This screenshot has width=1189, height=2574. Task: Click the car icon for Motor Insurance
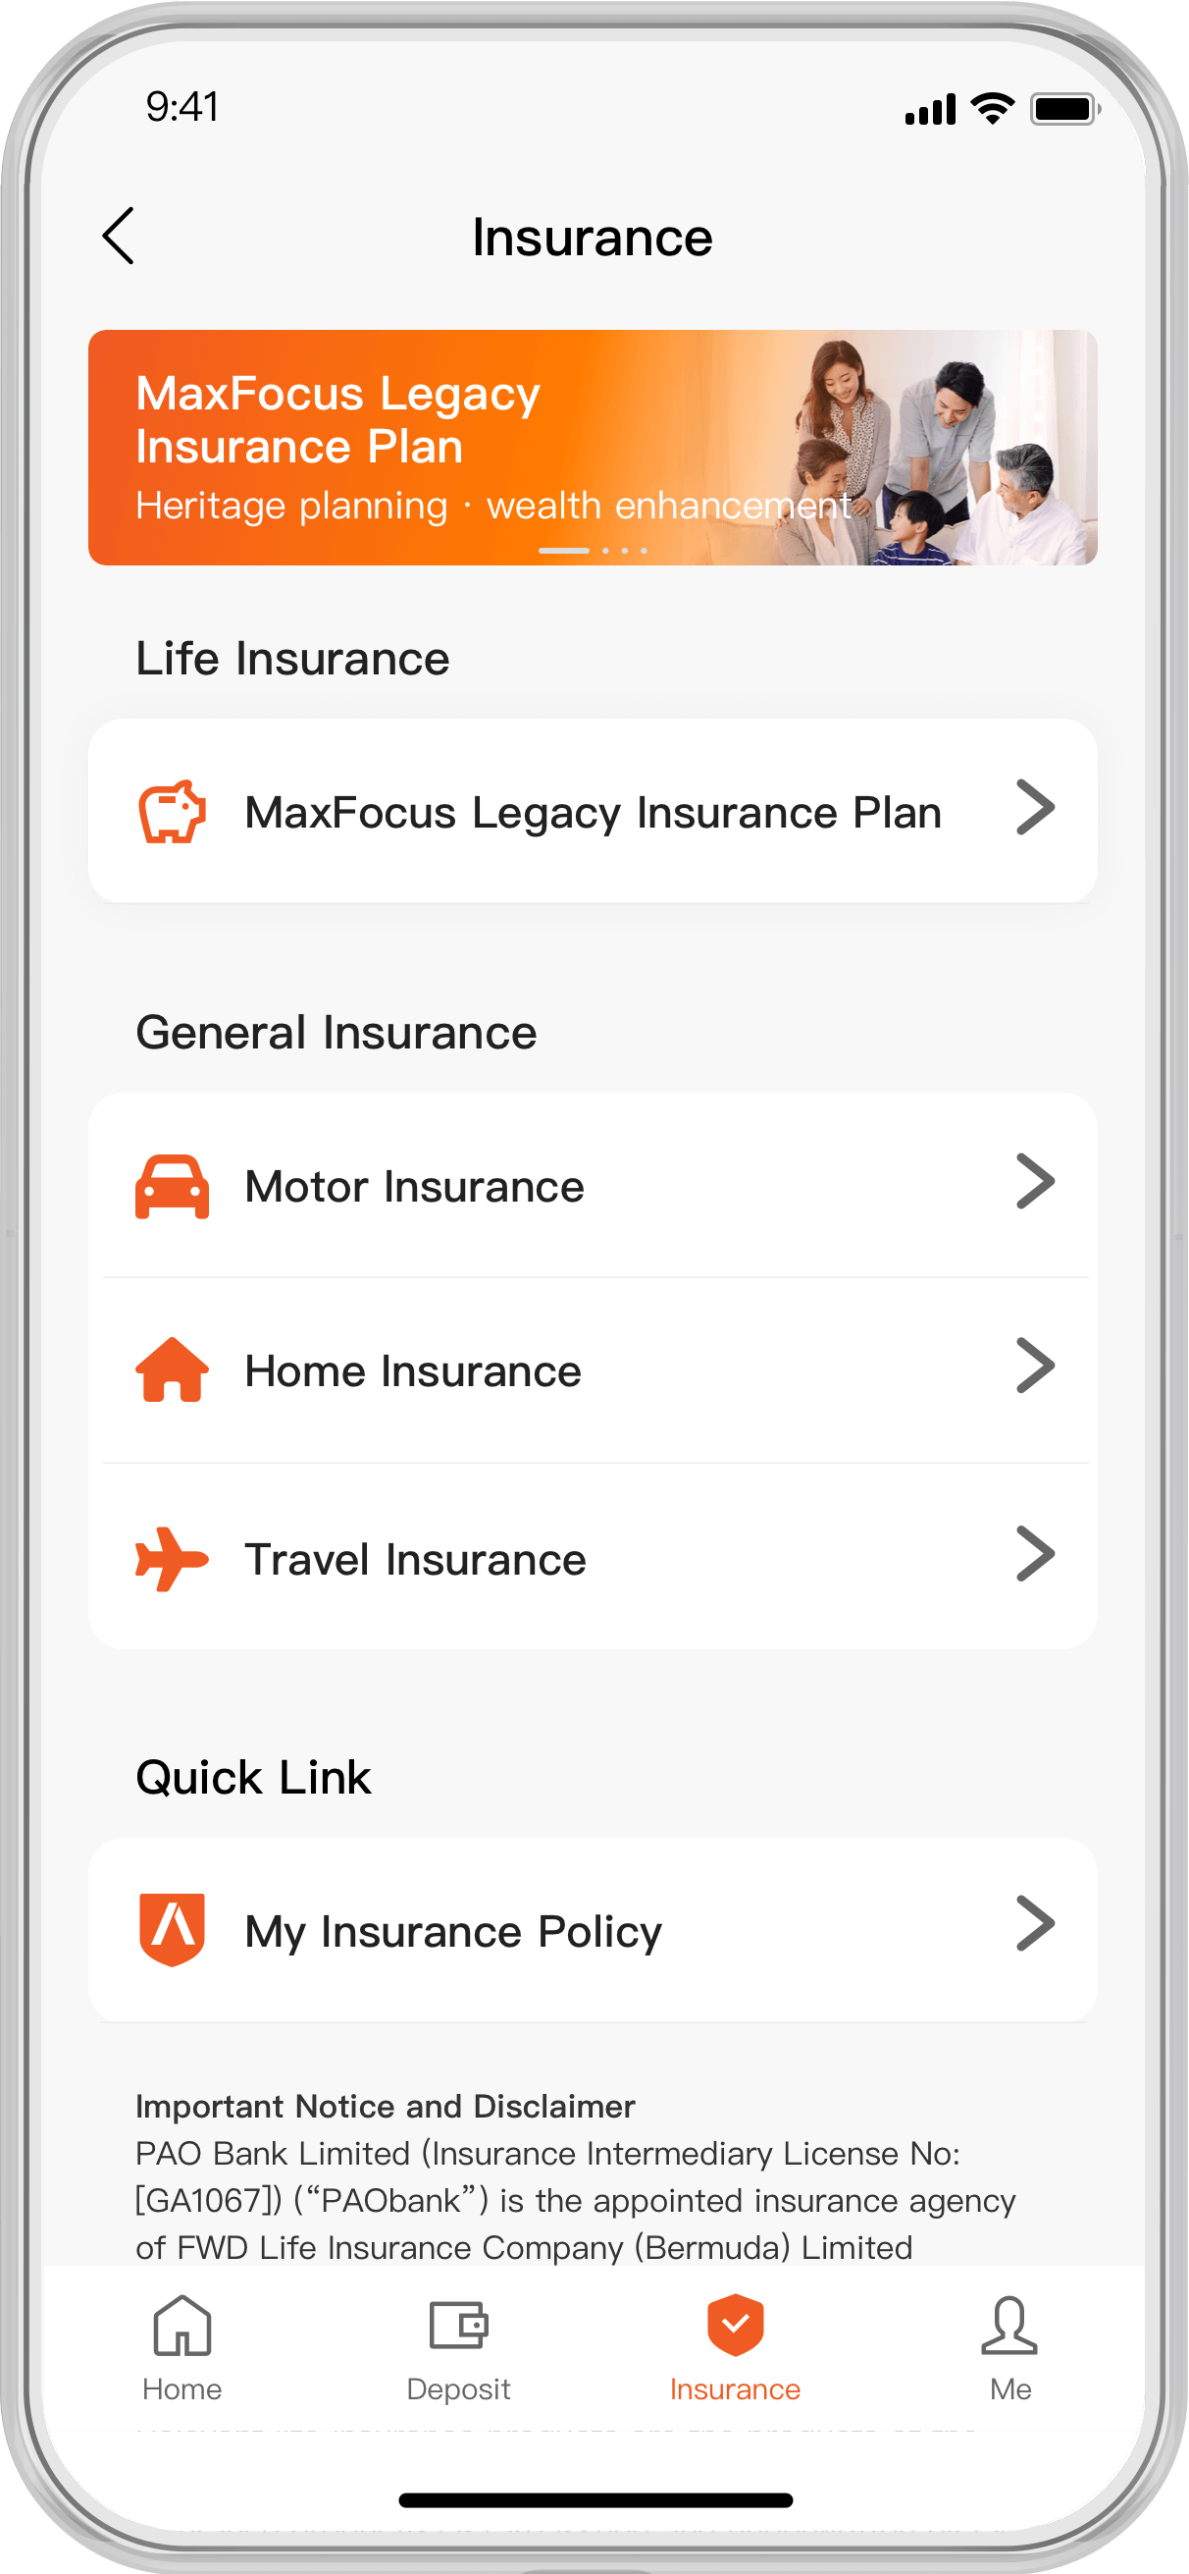pyautogui.click(x=172, y=1186)
